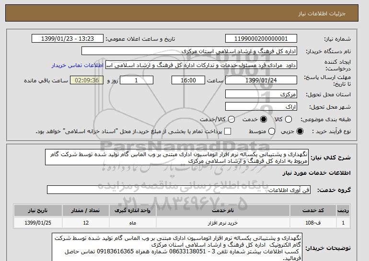The height and width of the screenshot is (261, 369).
Task: Click the need date cell 1399/01/25
Action: tap(38, 223)
